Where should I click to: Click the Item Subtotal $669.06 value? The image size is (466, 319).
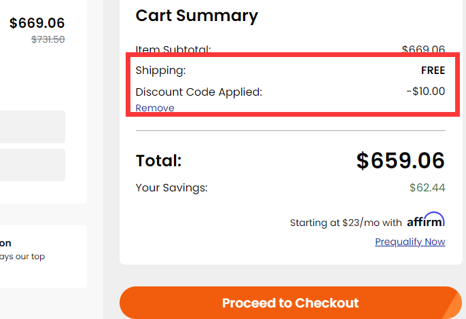pos(423,50)
